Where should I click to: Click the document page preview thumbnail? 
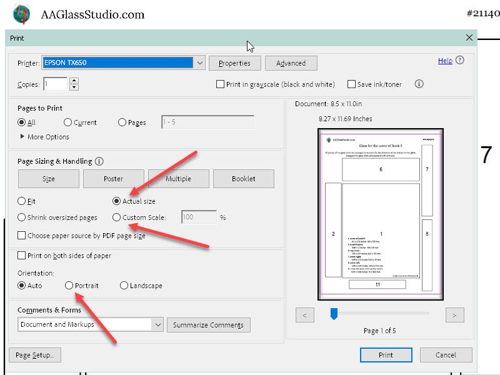coord(381,211)
